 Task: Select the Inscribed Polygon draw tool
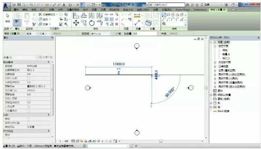[173, 15]
